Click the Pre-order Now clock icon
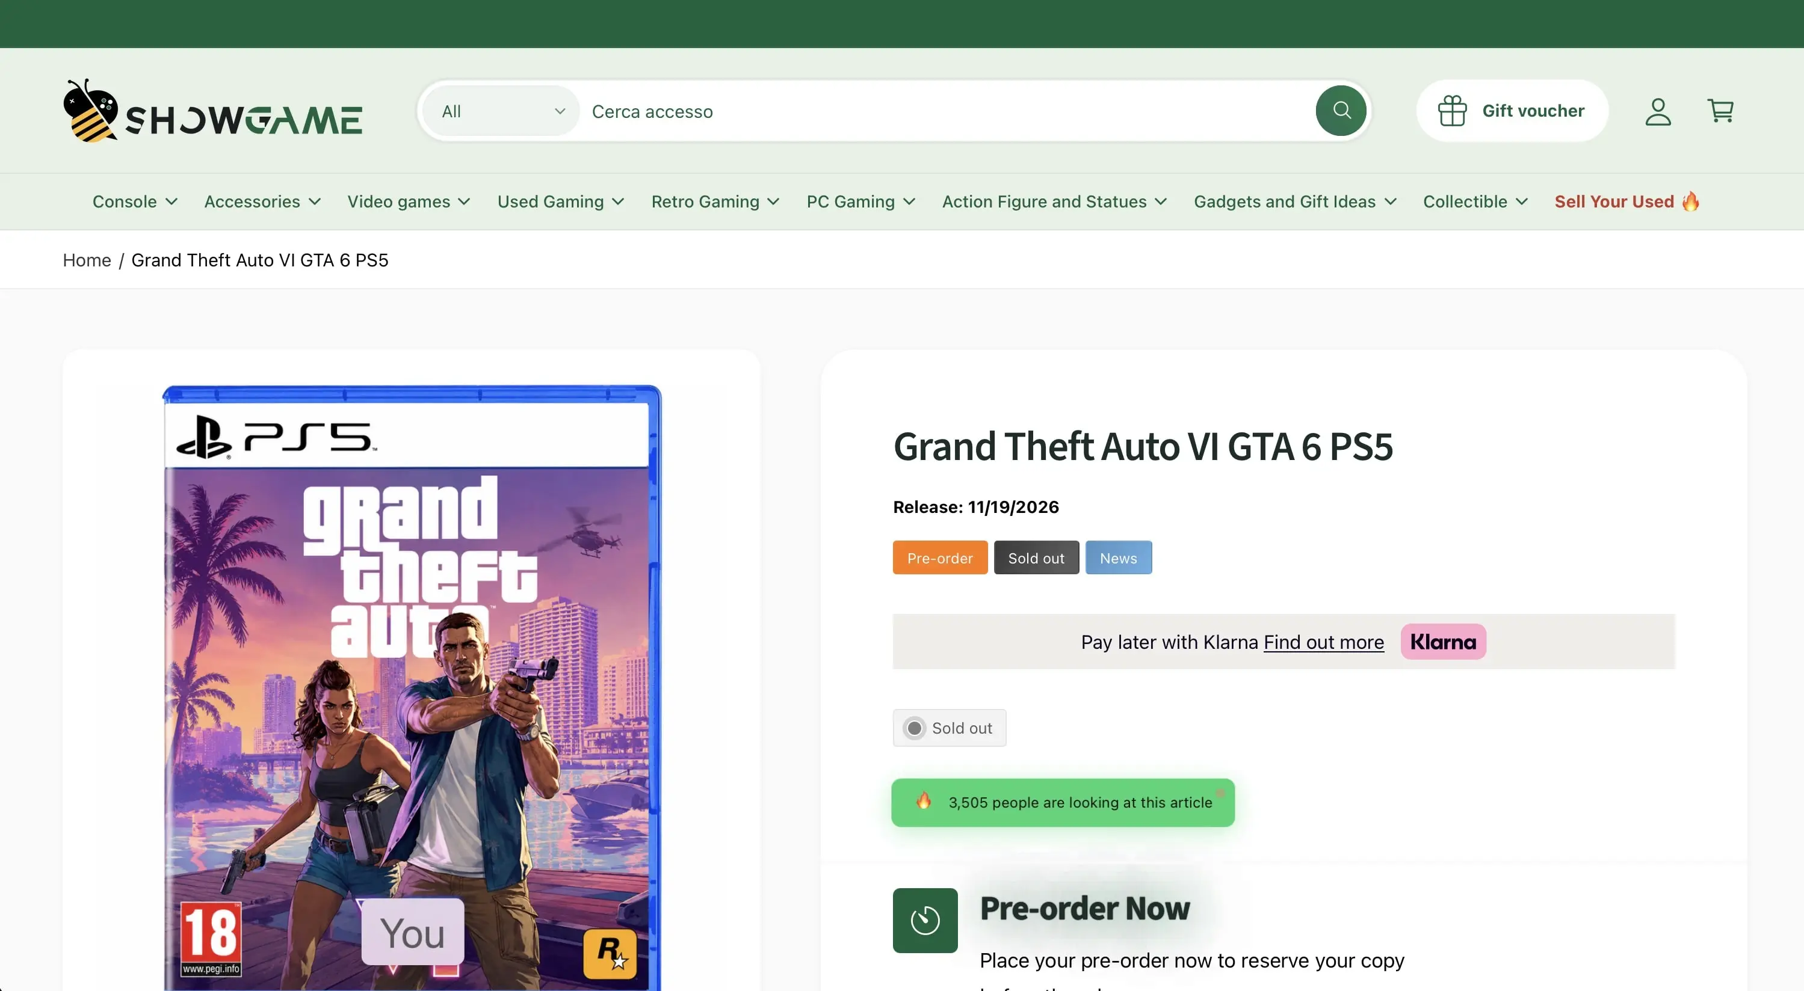This screenshot has width=1804, height=991. click(925, 920)
